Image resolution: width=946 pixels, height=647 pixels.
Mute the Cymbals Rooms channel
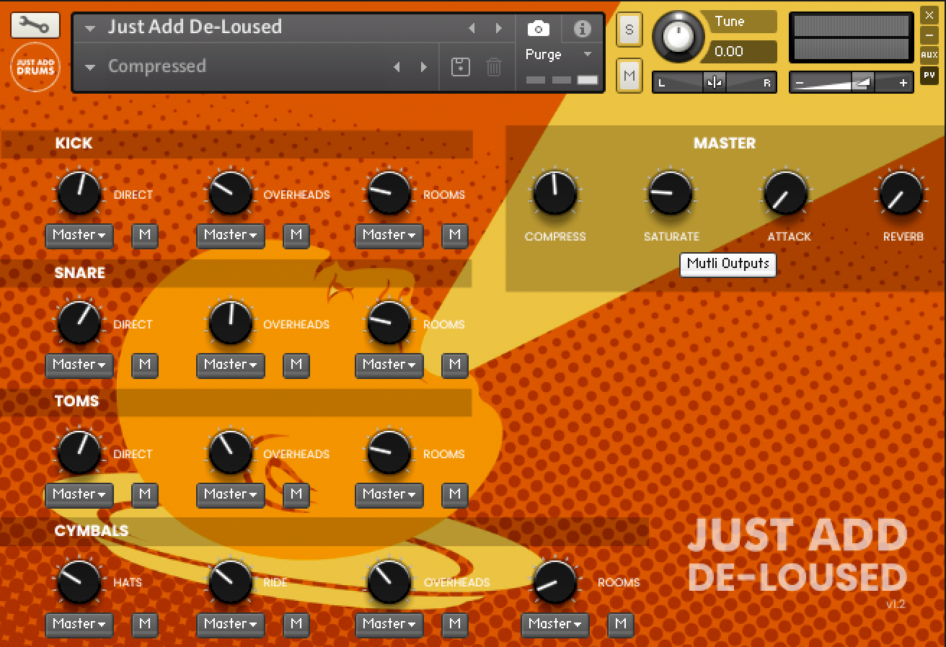click(x=621, y=624)
